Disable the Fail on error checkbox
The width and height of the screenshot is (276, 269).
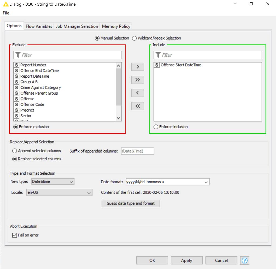(15, 235)
